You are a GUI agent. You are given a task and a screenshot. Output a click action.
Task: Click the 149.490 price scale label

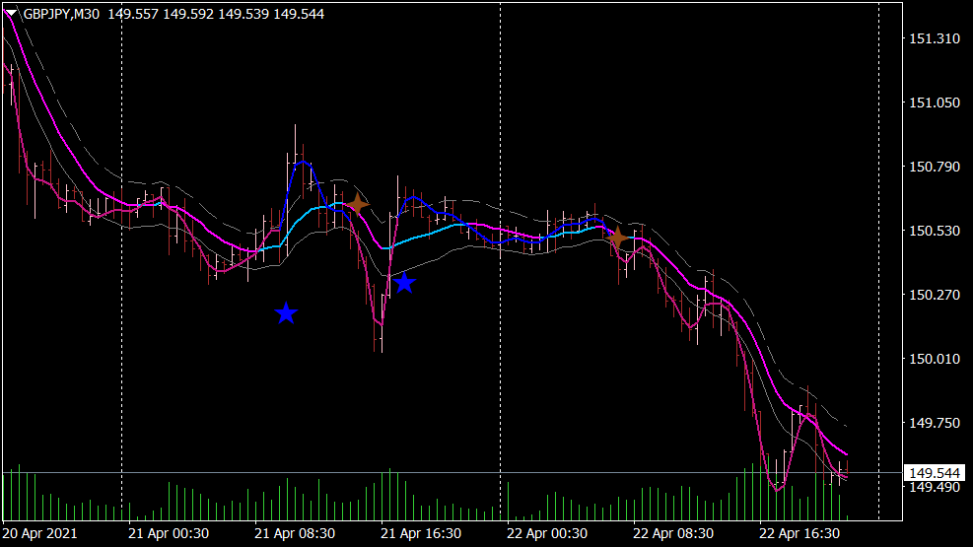click(934, 488)
